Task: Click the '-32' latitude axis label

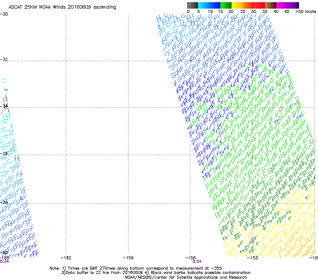Action: pyautogui.click(x=4, y=59)
